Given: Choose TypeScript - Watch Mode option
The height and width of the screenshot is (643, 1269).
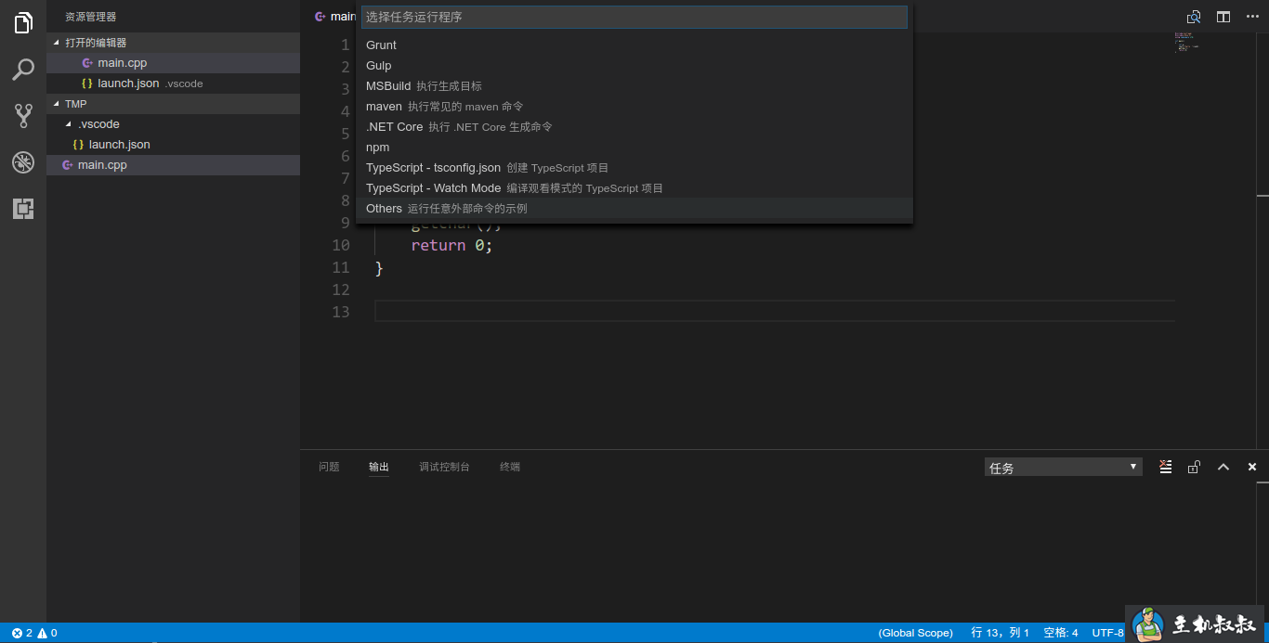Looking at the screenshot, I should (634, 187).
